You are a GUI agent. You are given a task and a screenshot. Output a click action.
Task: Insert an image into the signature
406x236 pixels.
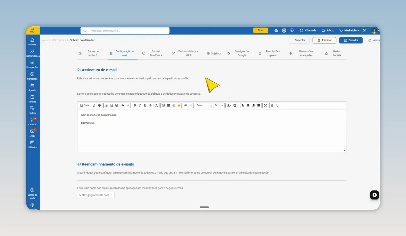coord(163,105)
